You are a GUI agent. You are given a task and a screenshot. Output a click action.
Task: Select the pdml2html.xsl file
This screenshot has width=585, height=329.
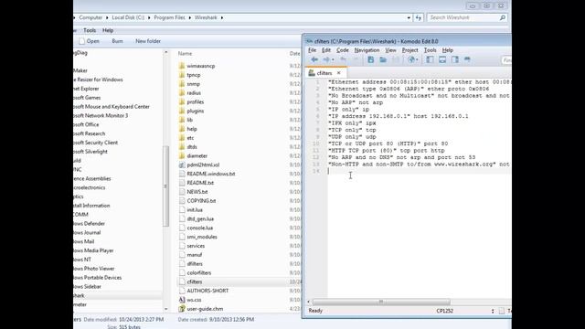pyautogui.click(x=203, y=164)
